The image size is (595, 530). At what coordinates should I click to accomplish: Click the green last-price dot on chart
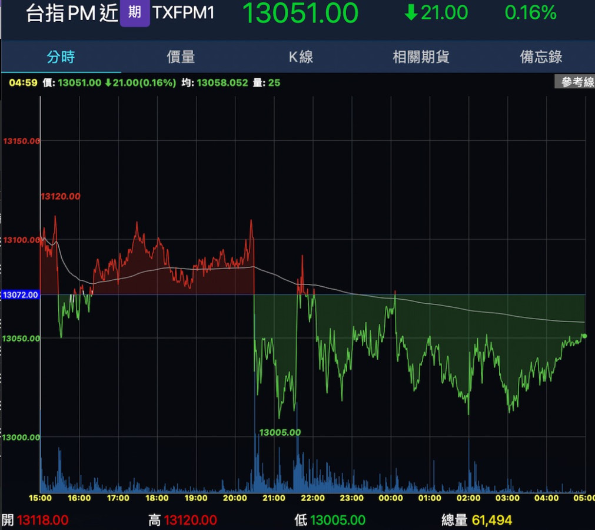pyautogui.click(x=584, y=336)
